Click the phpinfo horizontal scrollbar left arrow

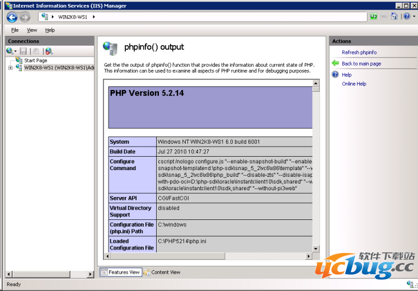(x=107, y=256)
